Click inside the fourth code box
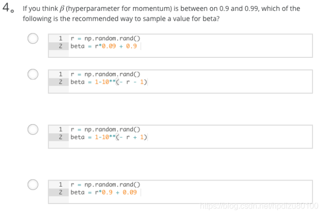This screenshot has width=323, height=215. (x=180, y=192)
